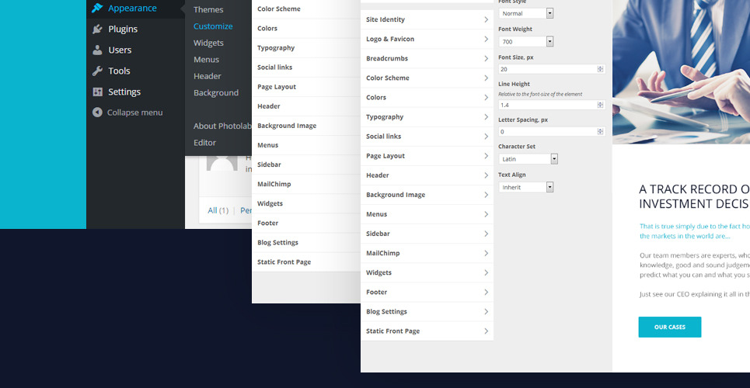The height and width of the screenshot is (388, 750).
Task: Open the Character Set dropdown
Action: (x=528, y=159)
